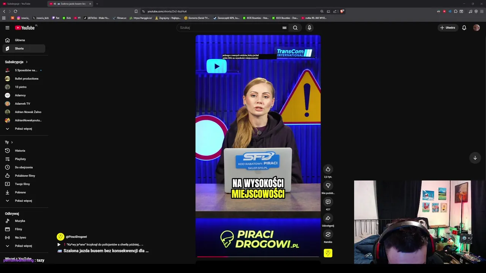Expand the Ty section chevron
The width and height of the screenshot is (486, 273).
click(x=12, y=142)
